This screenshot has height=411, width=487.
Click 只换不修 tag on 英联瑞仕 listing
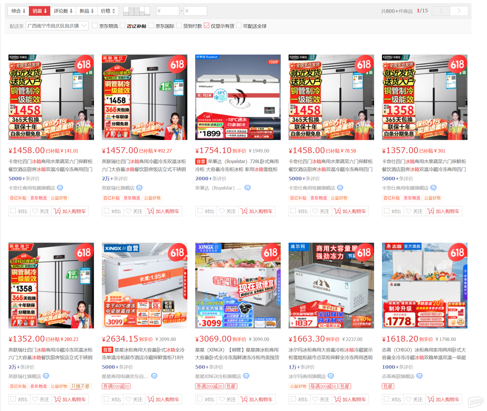point(81,386)
